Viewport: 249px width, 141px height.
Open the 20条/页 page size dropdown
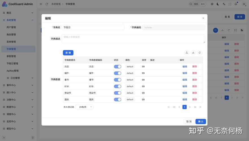pos(84,107)
